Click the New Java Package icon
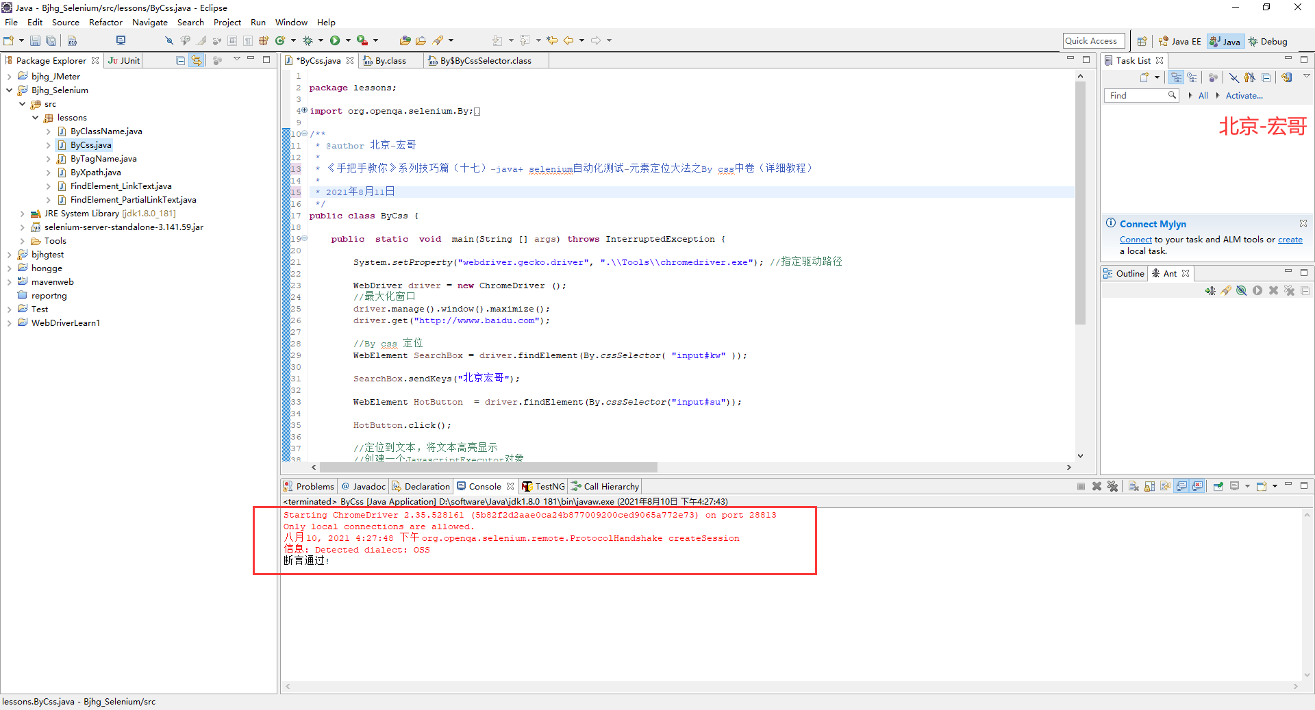1315x710 pixels. point(264,41)
